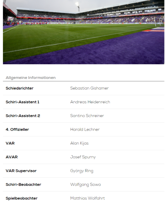165x205 pixels.
Task: Select the Spielbeobachter row label
Action: 22,198
